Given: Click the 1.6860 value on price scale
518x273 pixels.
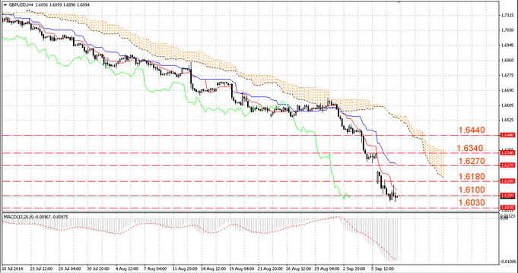Looking at the screenshot, I should [507, 60].
